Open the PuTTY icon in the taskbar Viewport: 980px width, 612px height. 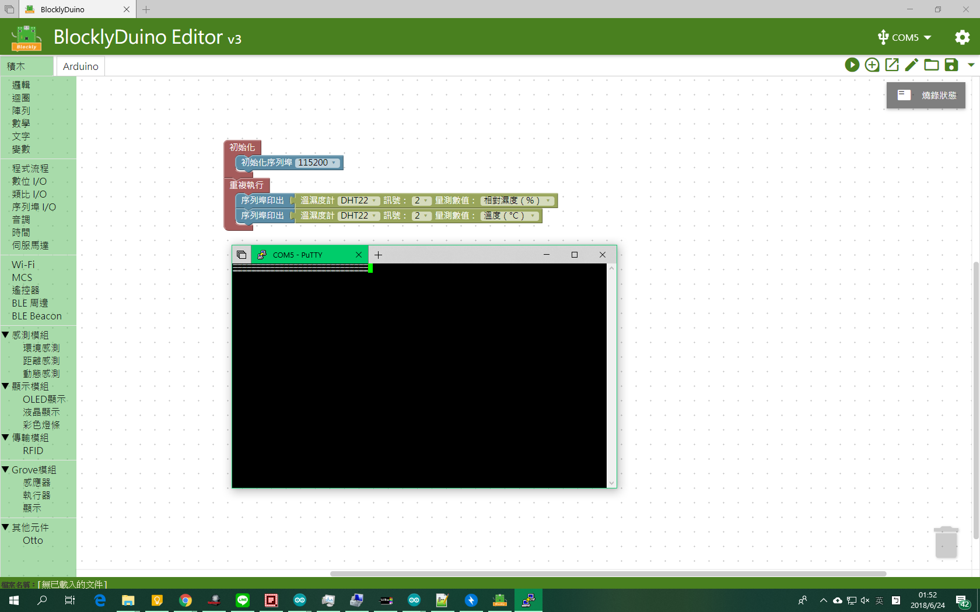click(528, 600)
